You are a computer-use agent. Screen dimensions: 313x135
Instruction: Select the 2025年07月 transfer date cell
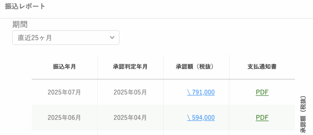64,92
